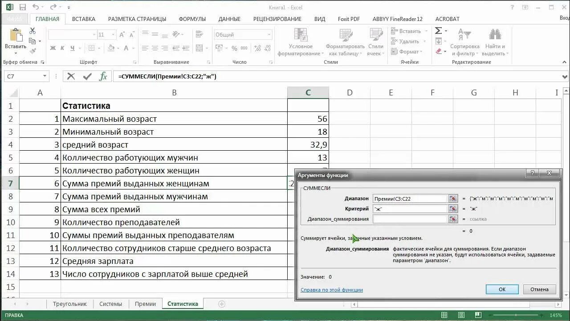The width and height of the screenshot is (570, 321).
Task: Click the Диапазон_суммирования input field
Action: 410,219
